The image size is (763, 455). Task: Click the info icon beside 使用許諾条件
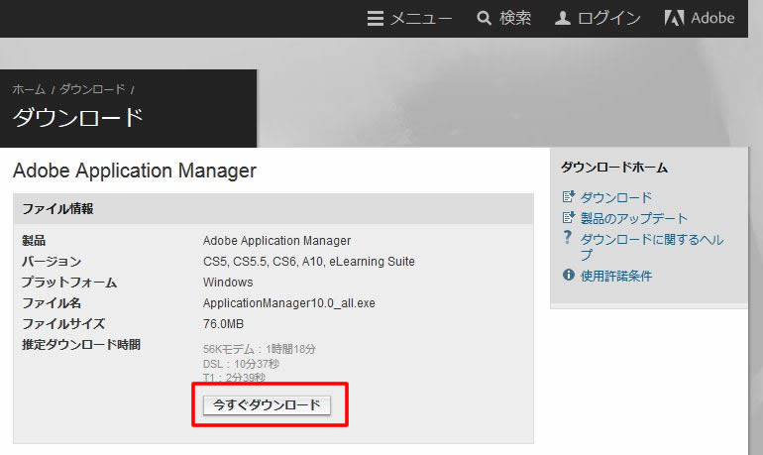pyautogui.click(x=569, y=275)
